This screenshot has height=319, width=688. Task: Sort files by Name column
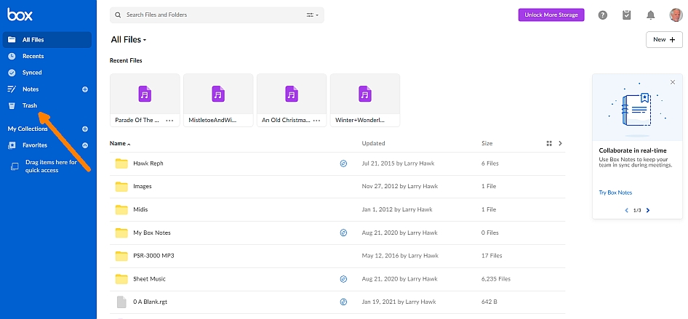pyautogui.click(x=119, y=144)
